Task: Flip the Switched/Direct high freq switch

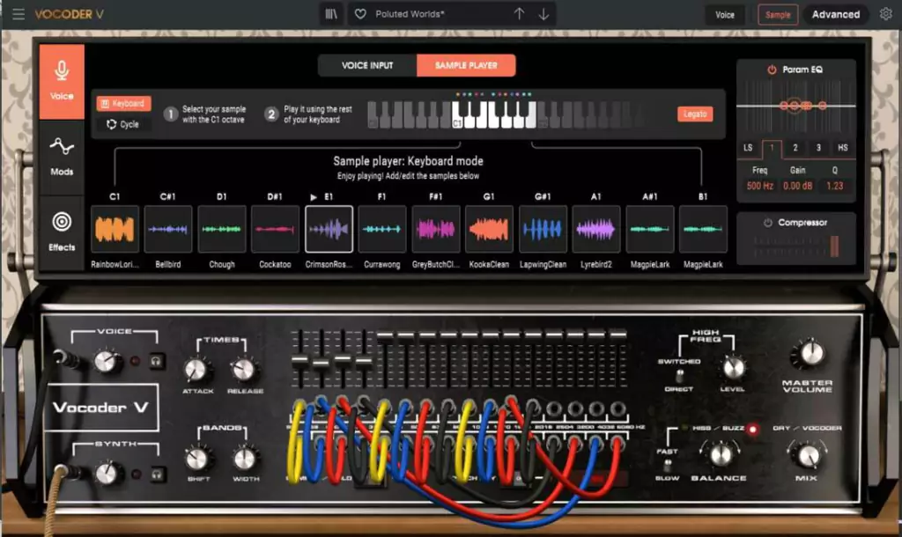Action: click(x=679, y=375)
